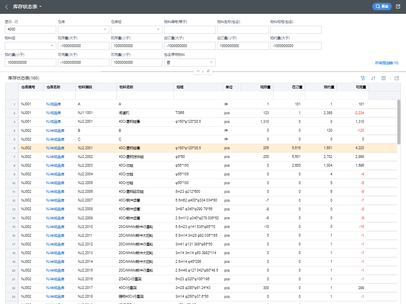
Task: Click the 现存量(大于) input field
Action: coord(83,46)
